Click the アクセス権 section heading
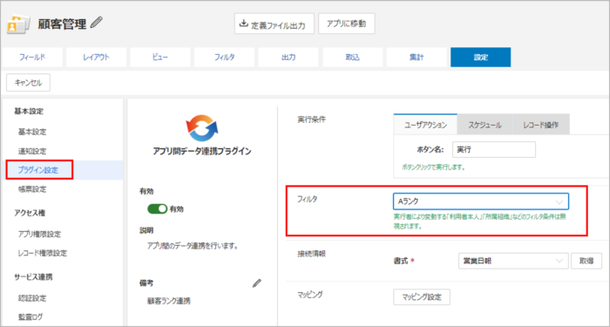Image resolution: width=610 pixels, height=327 pixels. click(x=30, y=213)
